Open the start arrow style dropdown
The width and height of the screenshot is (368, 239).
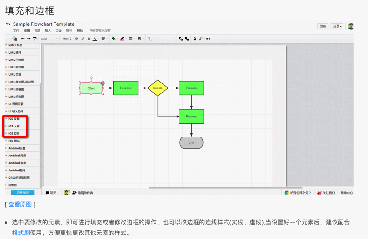coord(160,39)
